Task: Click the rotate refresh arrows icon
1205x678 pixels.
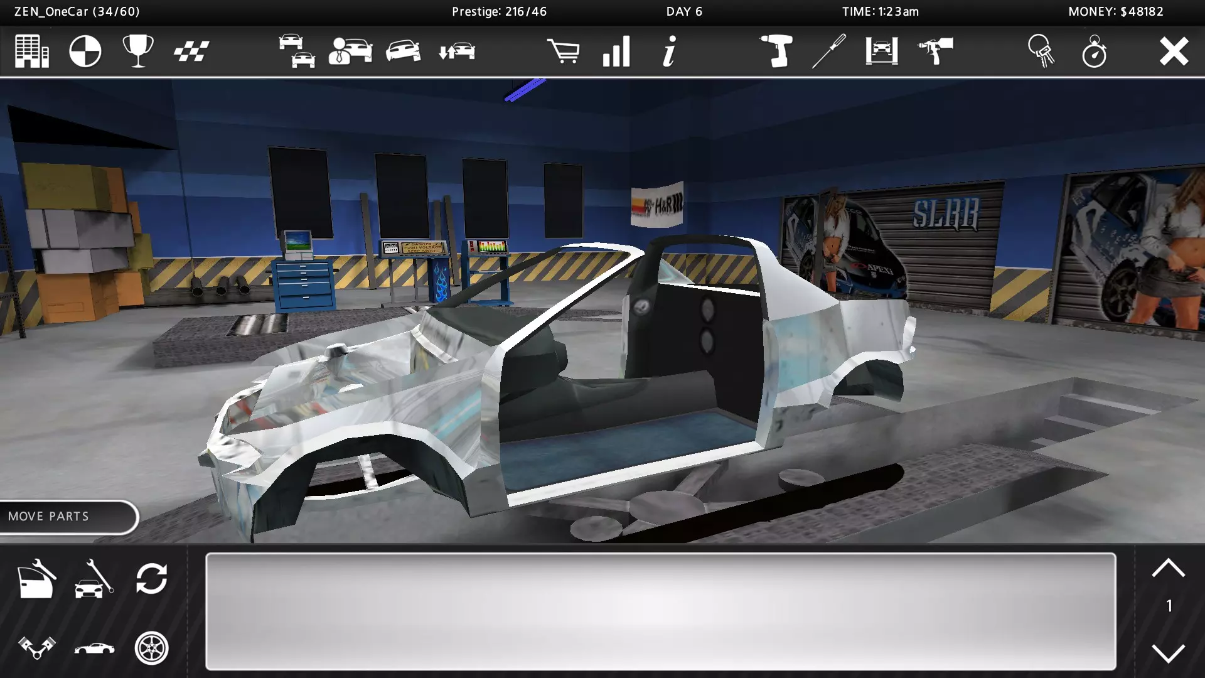Action: [x=152, y=579]
